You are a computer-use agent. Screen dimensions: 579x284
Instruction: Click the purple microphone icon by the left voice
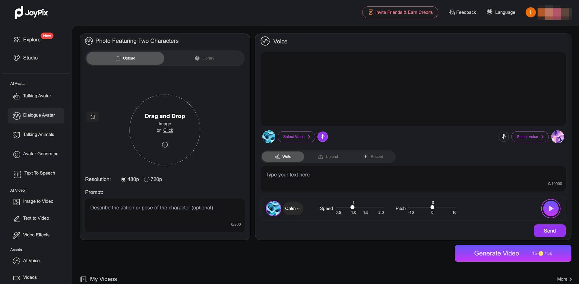click(x=322, y=137)
